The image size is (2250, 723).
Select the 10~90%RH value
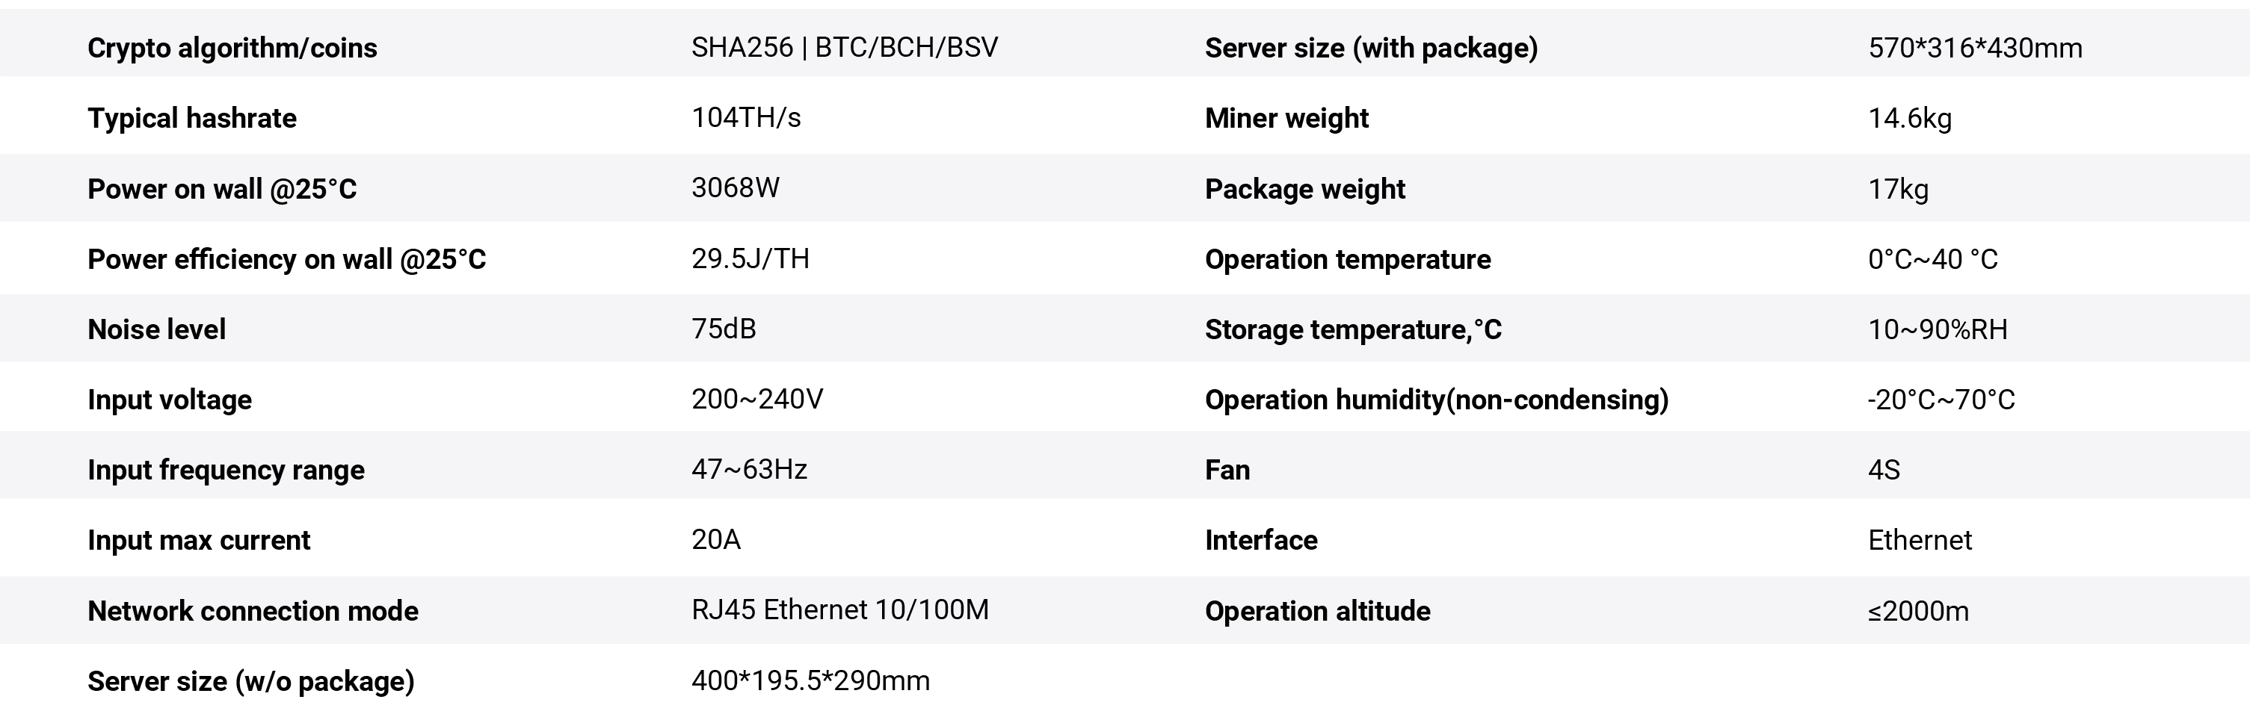1938,329
